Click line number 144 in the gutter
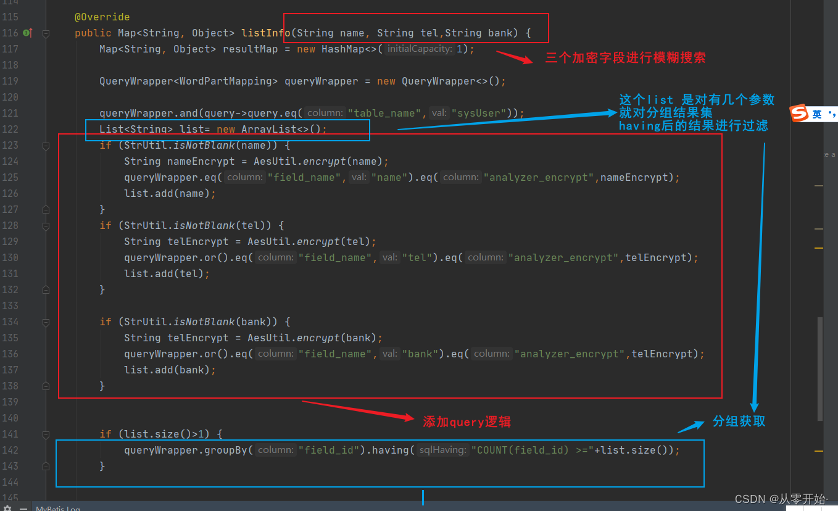 coord(10,482)
